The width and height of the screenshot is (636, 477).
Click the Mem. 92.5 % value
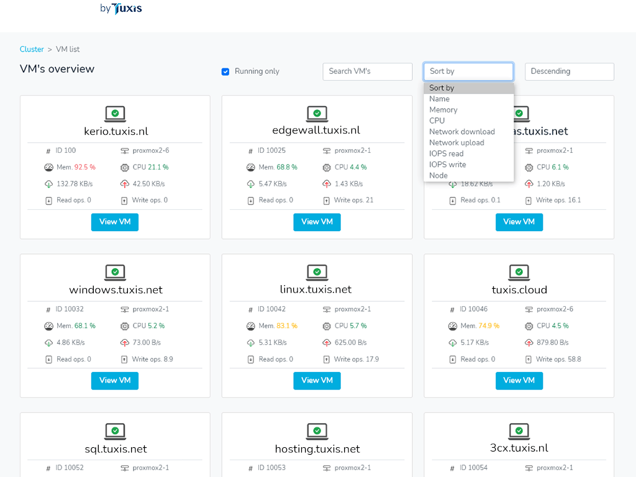point(76,167)
